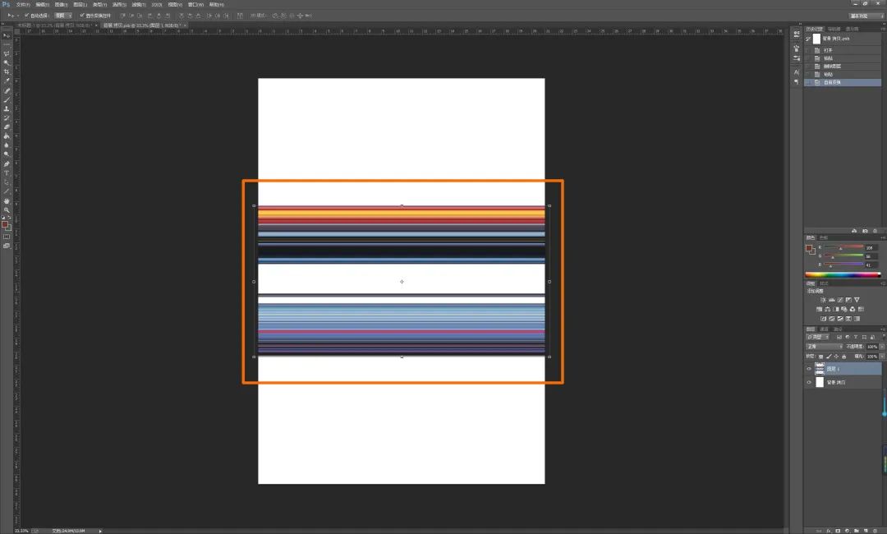Hide the white 背景 拷贝 layer
887x534 pixels.
(809, 382)
